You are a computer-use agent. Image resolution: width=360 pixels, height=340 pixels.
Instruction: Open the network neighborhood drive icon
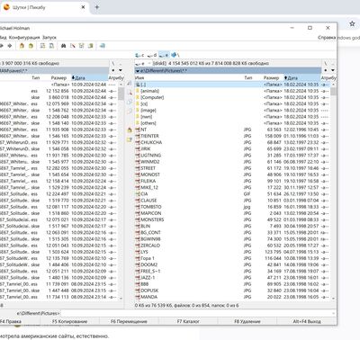175,55
